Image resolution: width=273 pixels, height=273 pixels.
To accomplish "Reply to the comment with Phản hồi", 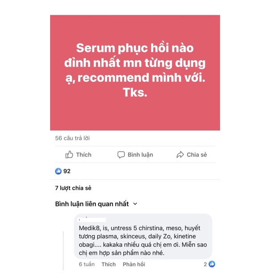I will 134,264.
